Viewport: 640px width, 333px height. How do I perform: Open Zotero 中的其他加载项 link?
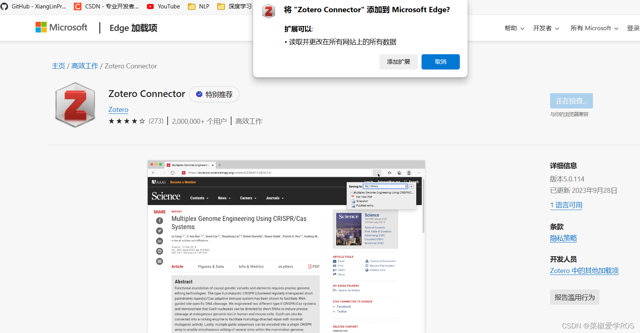(584, 271)
